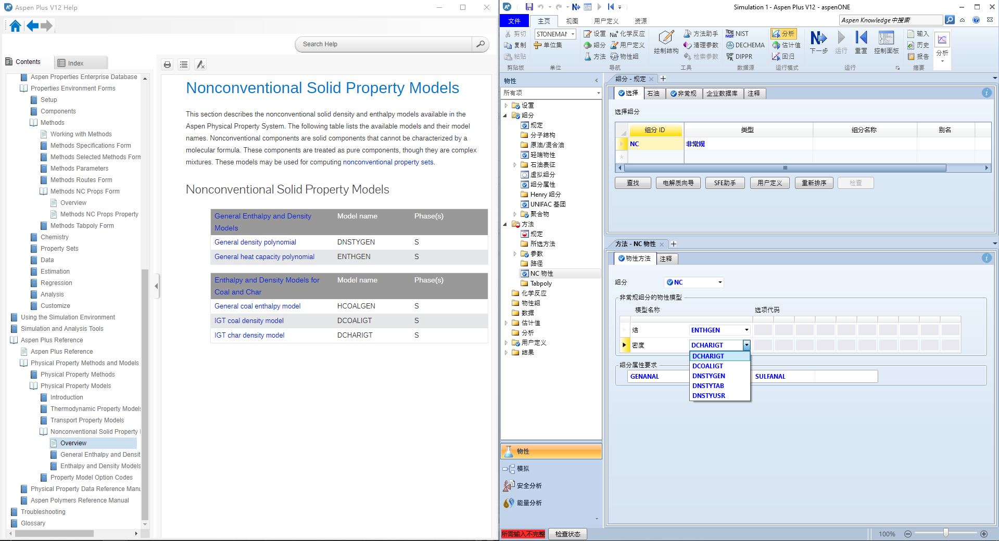Open the ENTHGEN enthalpy model dropdown

point(746,330)
